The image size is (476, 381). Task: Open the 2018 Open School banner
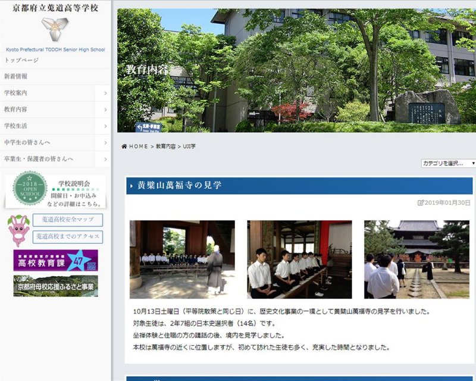(55, 191)
